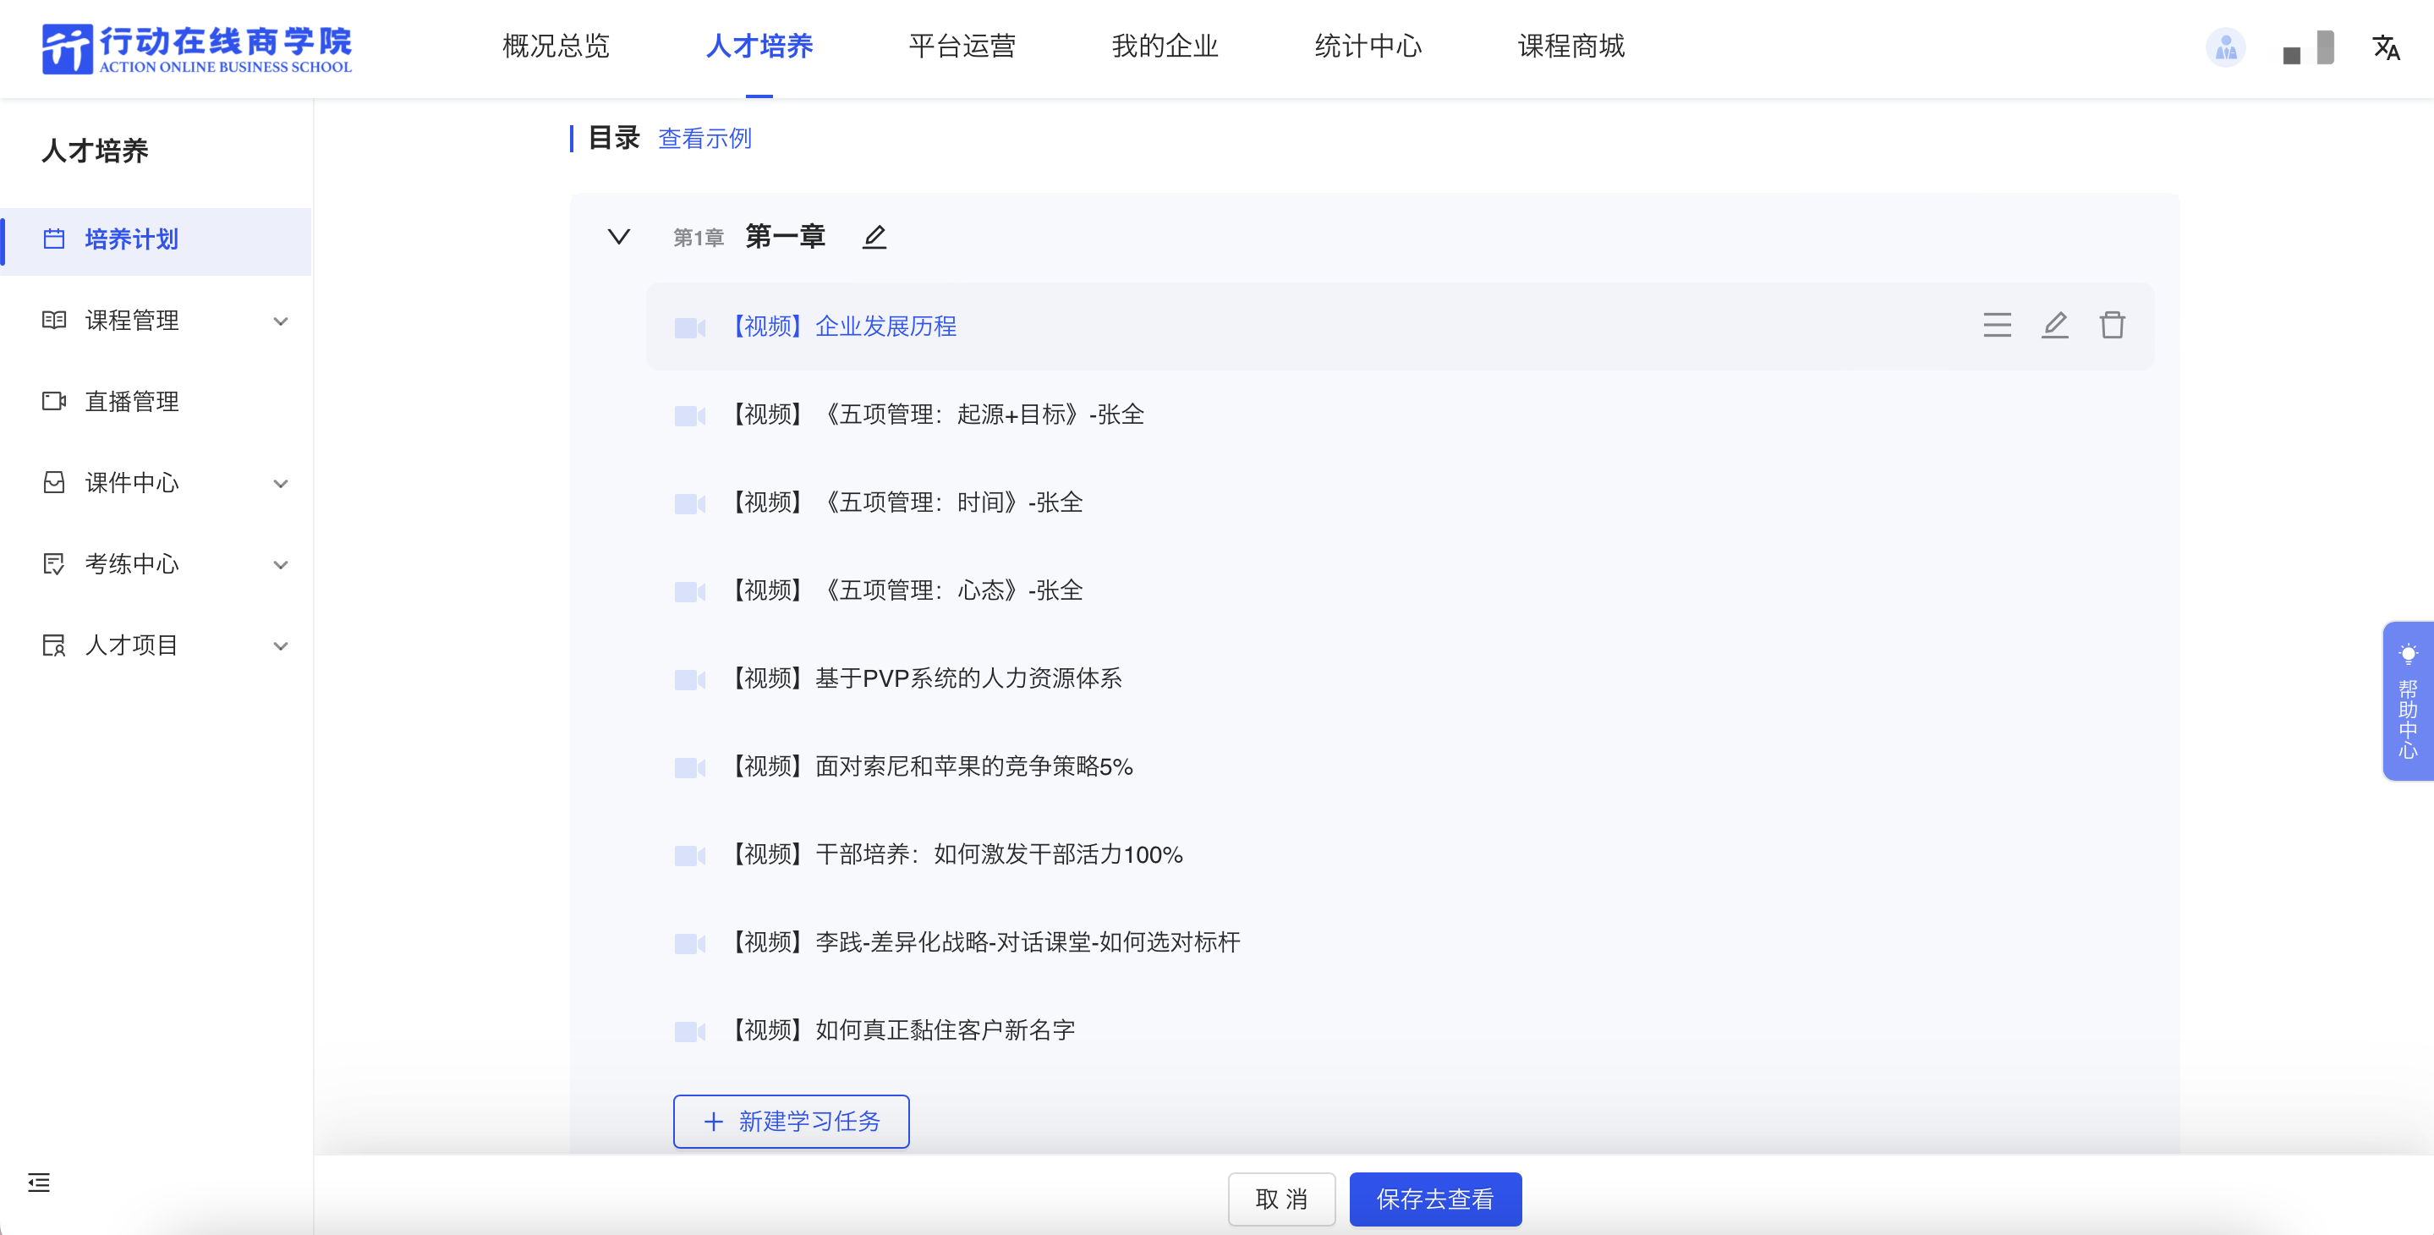
Task: Expand the 课件中心 submenu arrow
Action: 281,484
